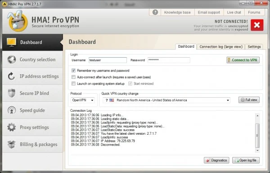Open the Live chat link
The height and width of the screenshot is (173, 270).
234,13
